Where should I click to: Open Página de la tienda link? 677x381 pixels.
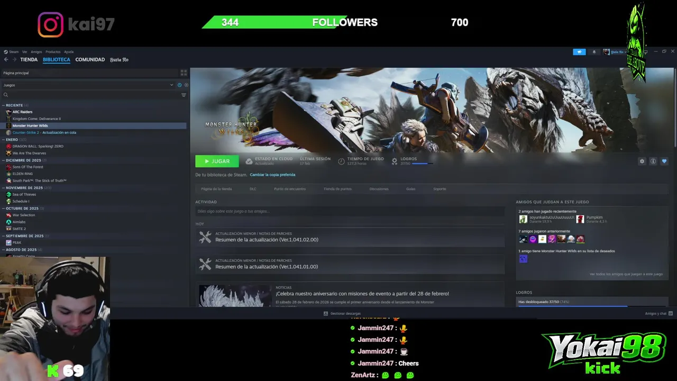216,189
